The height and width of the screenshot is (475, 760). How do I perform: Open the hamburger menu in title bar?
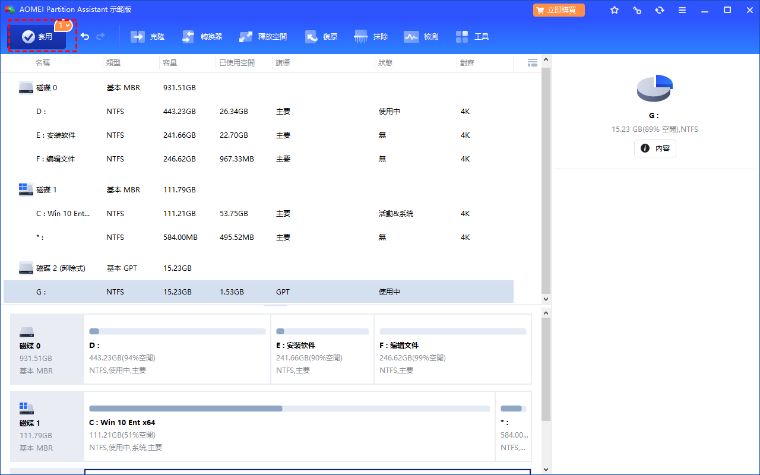point(682,10)
